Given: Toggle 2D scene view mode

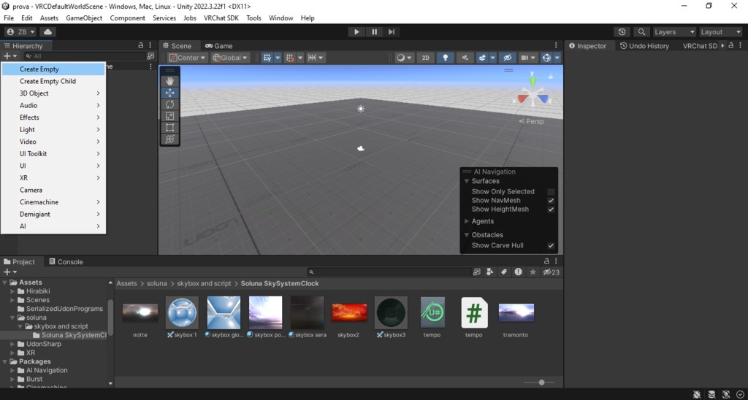Looking at the screenshot, I should (426, 58).
